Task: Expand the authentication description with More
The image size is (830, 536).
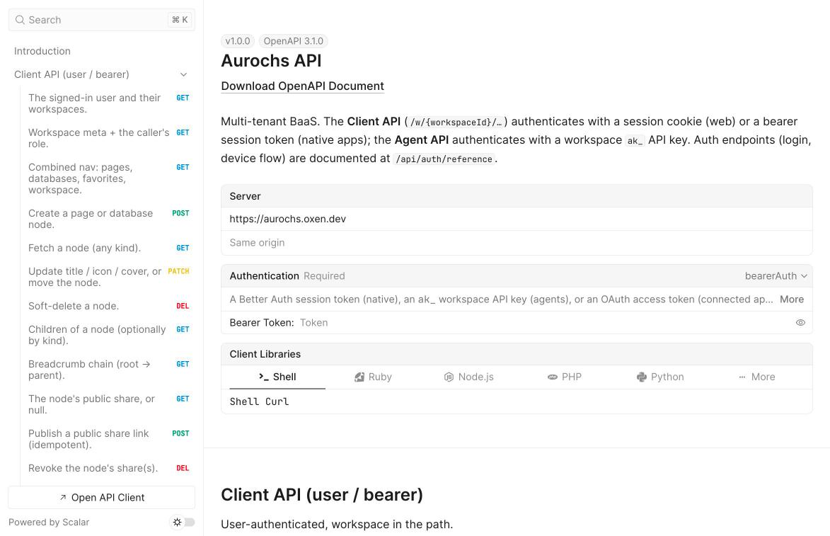Action: point(791,300)
